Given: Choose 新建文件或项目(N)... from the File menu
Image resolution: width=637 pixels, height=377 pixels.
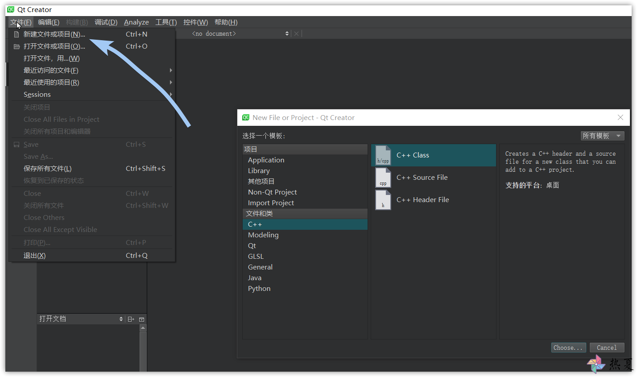Looking at the screenshot, I should (92, 34).
